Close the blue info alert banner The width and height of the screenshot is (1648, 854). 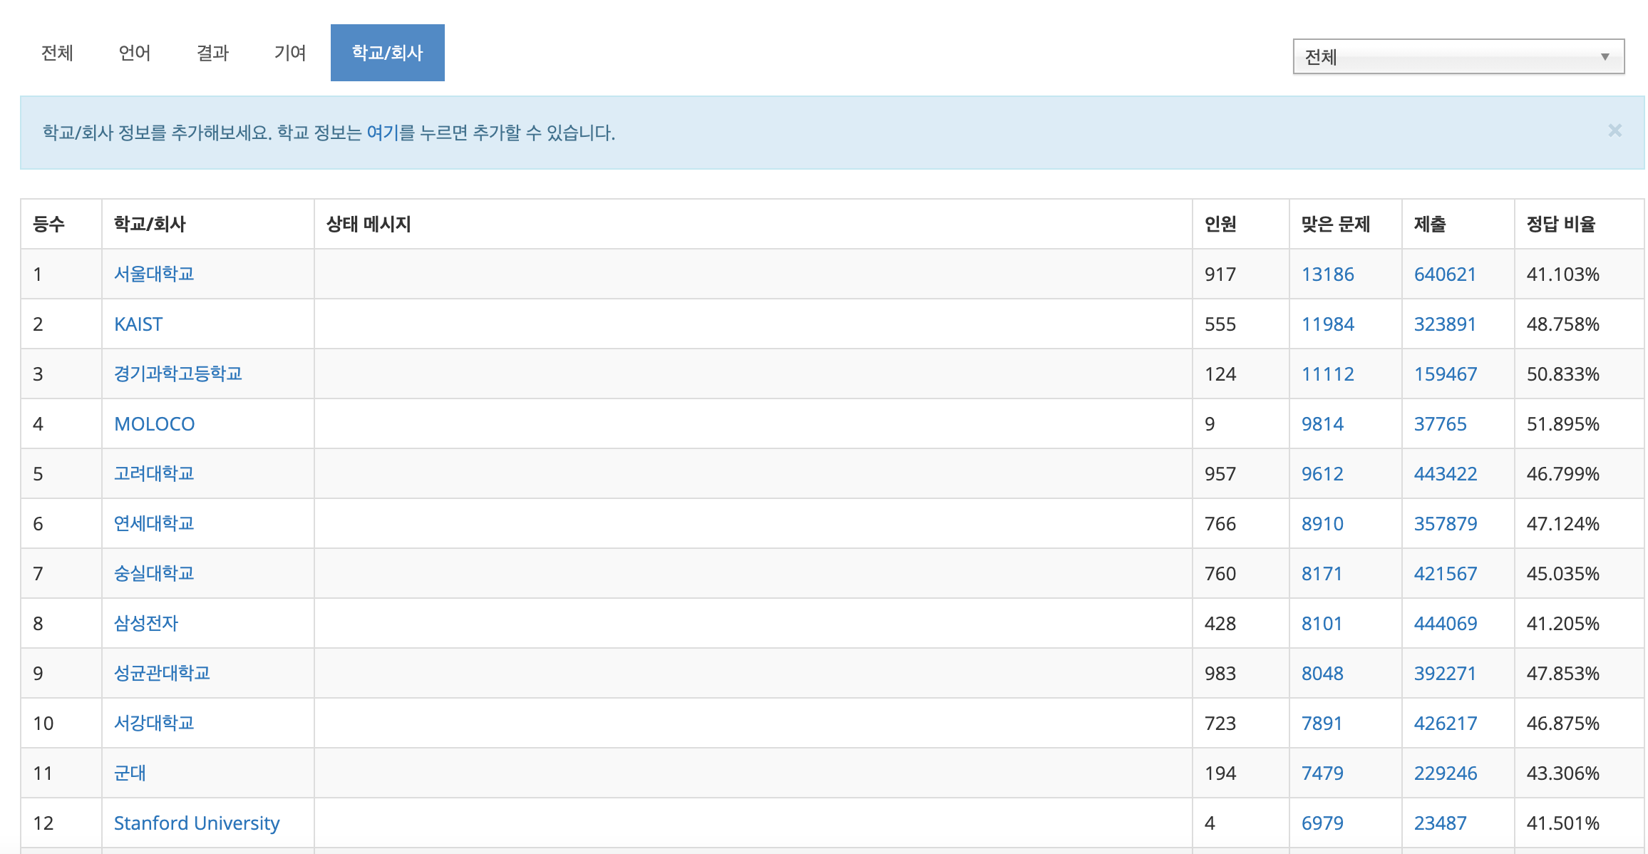[1614, 130]
